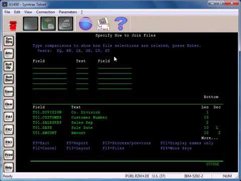Screen dimensions: 241x181
Task: Click F10=Process/previous function key text
Action: tap(127, 143)
